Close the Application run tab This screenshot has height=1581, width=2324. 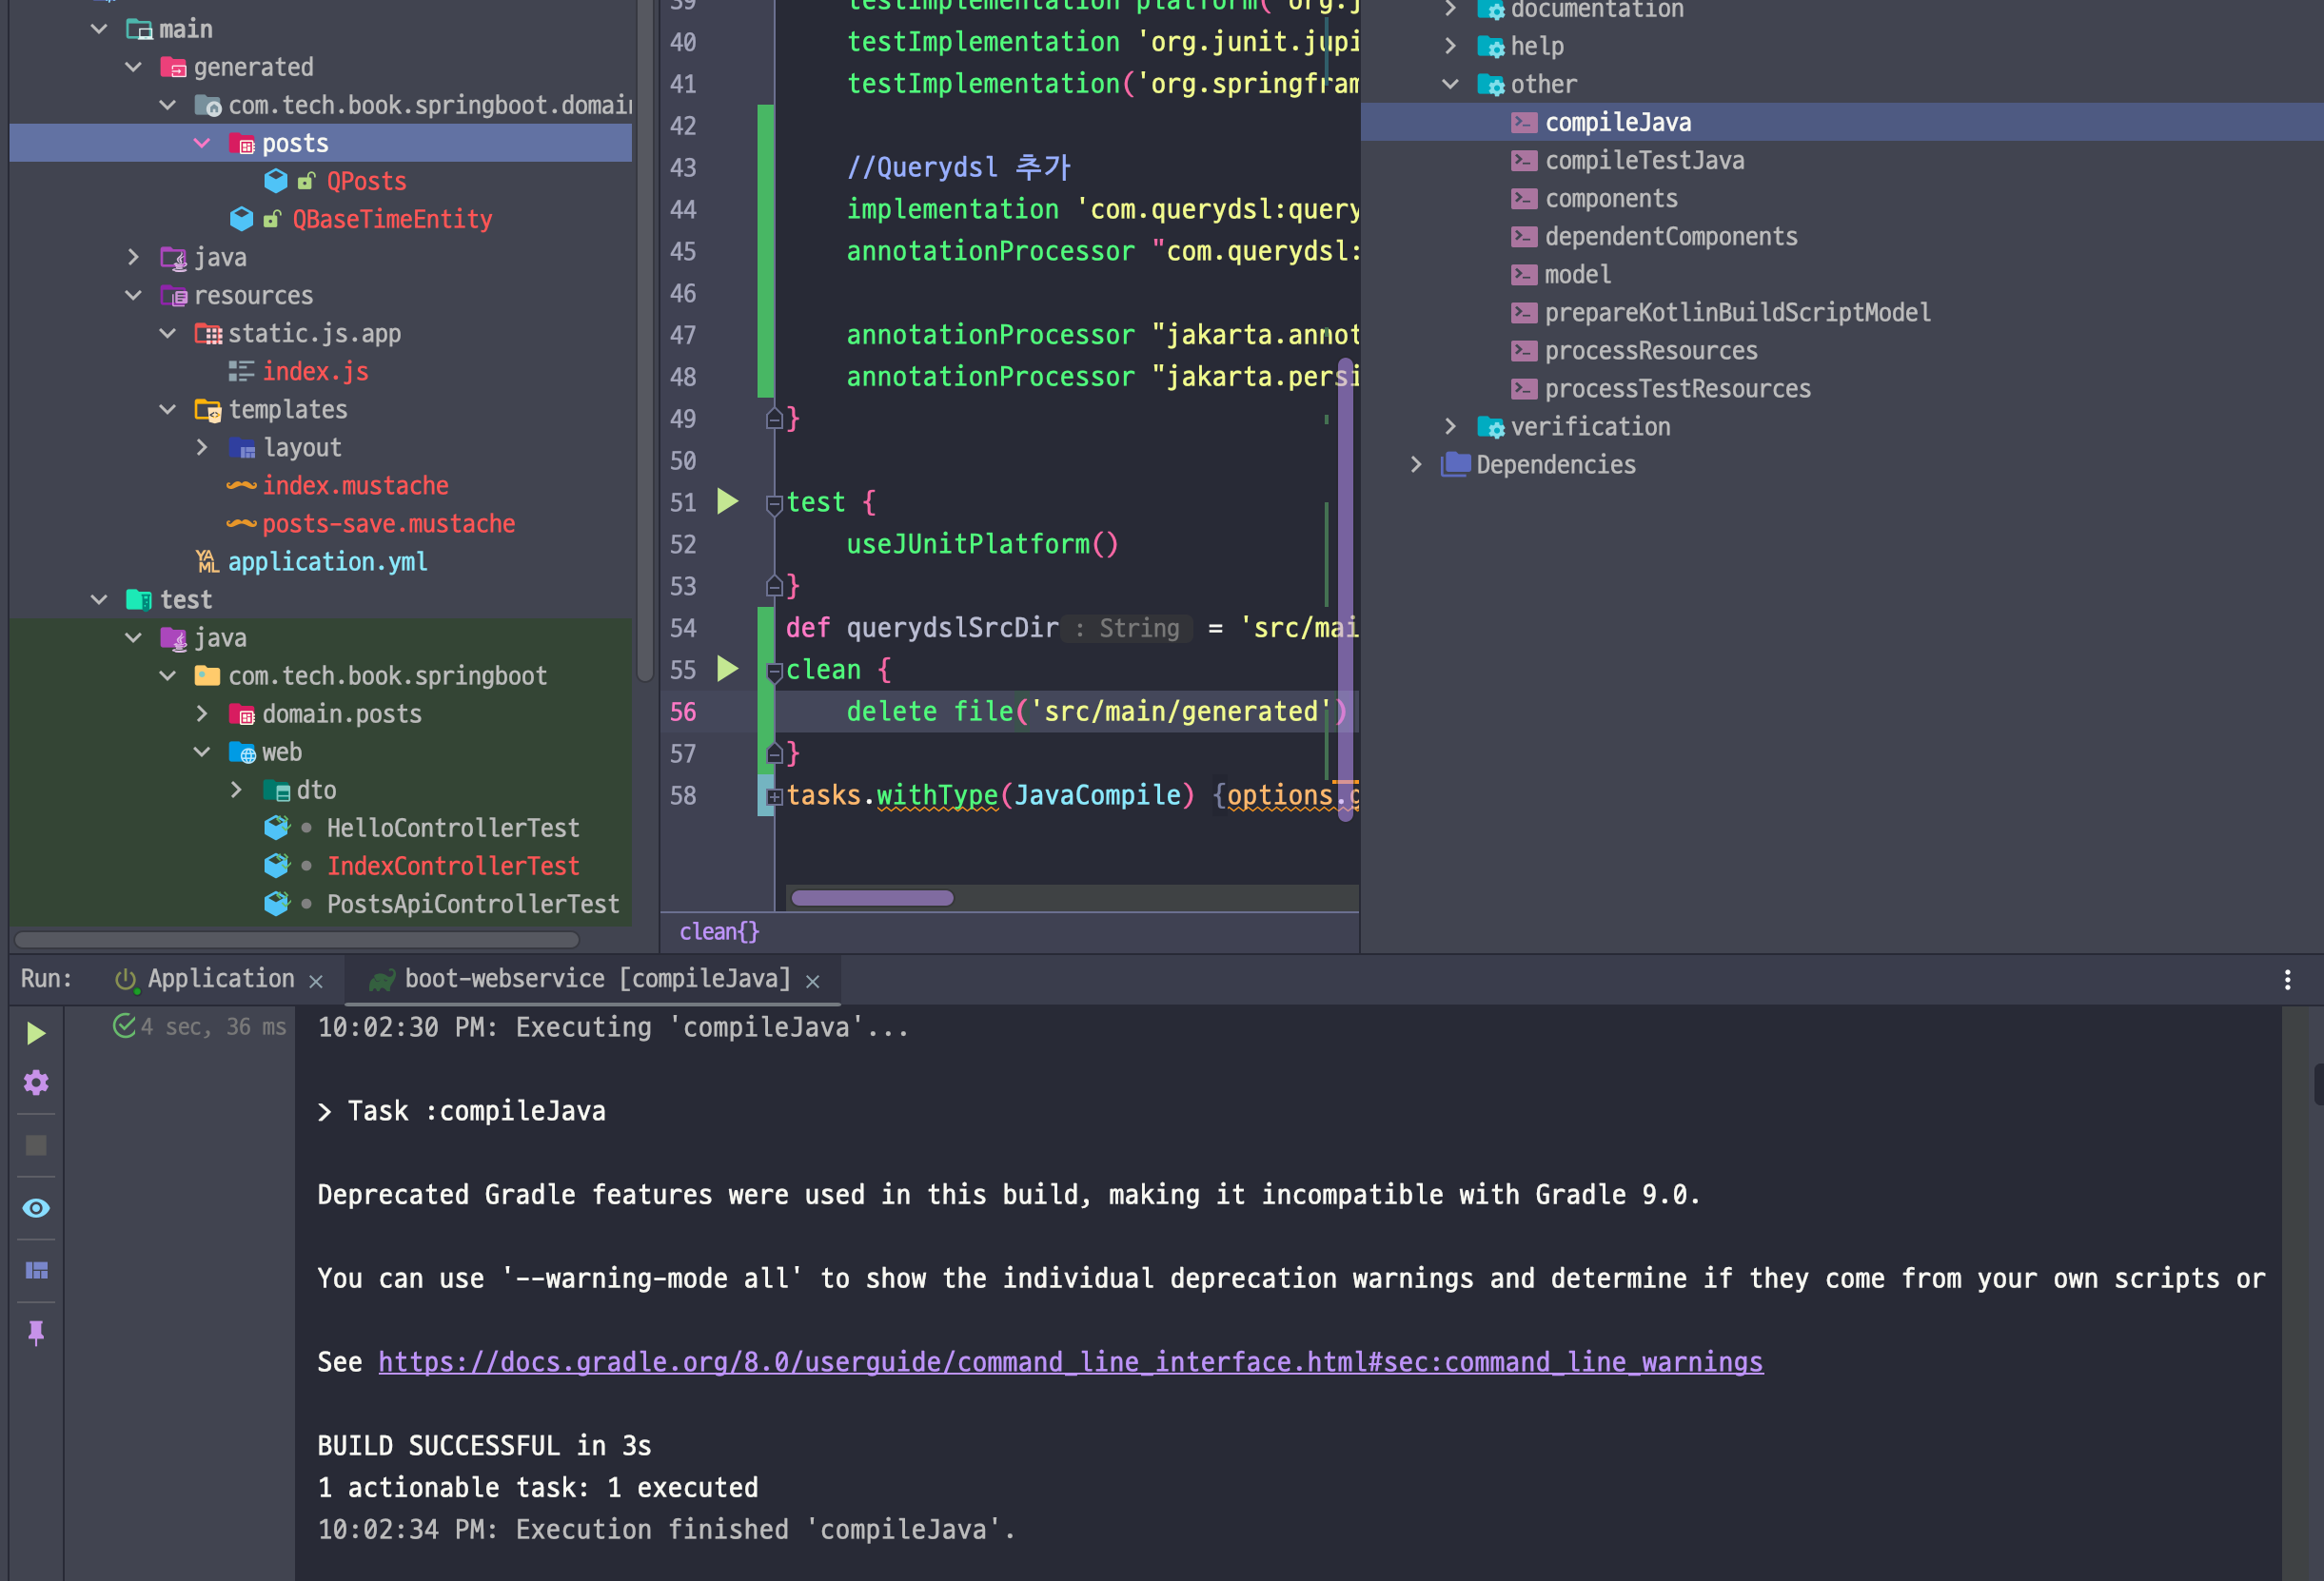tap(316, 982)
